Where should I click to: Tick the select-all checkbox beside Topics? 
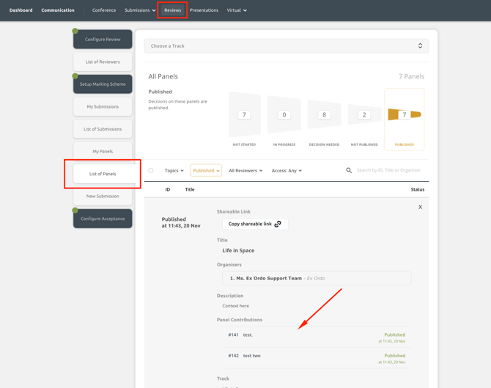(151, 170)
